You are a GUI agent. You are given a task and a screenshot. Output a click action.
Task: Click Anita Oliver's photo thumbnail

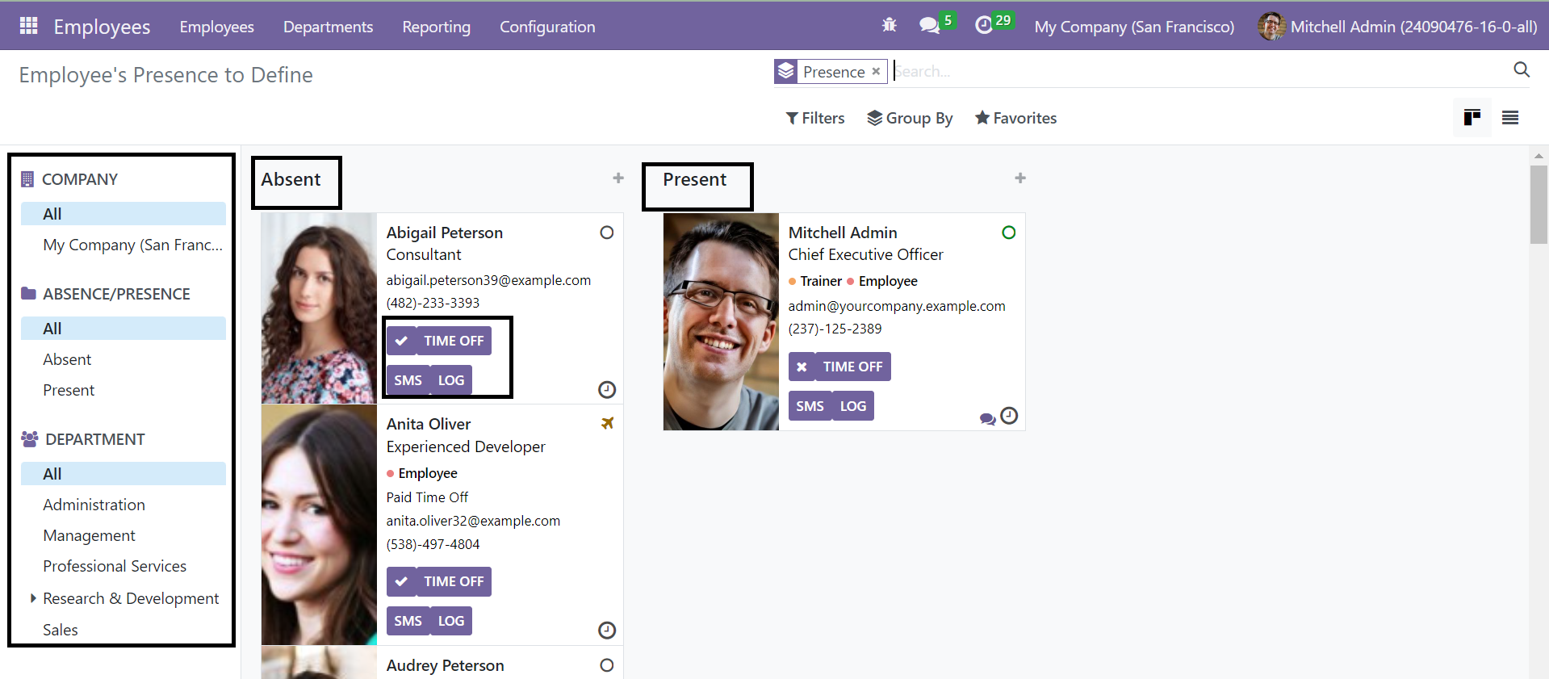pyautogui.click(x=319, y=525)
